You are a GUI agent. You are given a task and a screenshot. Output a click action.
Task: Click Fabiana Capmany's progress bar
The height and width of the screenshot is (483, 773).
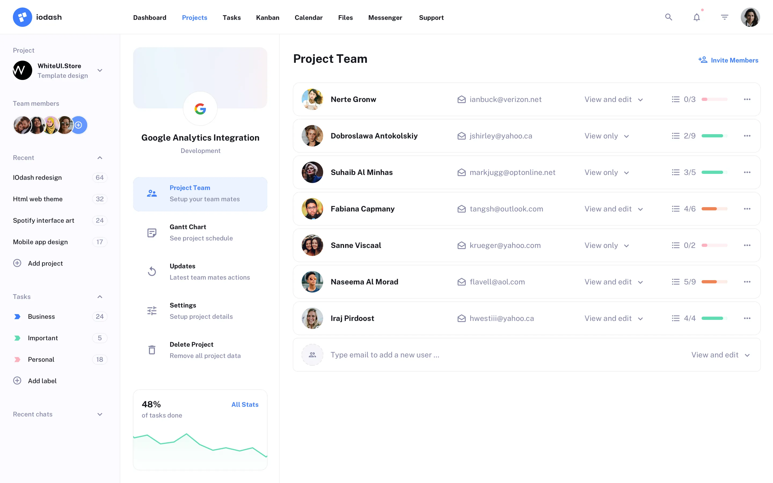coord(714,208)
